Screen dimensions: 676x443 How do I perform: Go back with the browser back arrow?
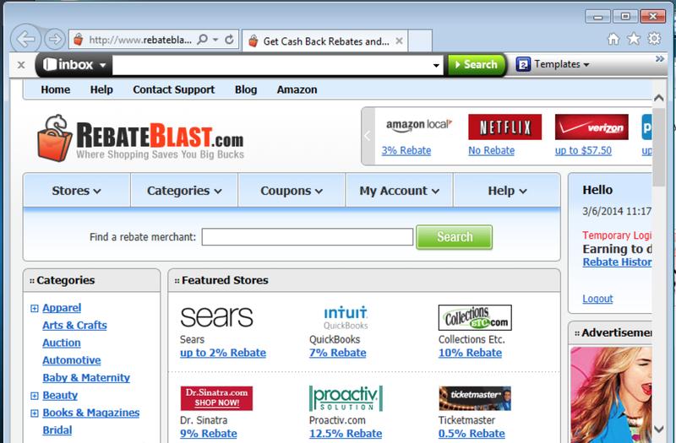25,39
